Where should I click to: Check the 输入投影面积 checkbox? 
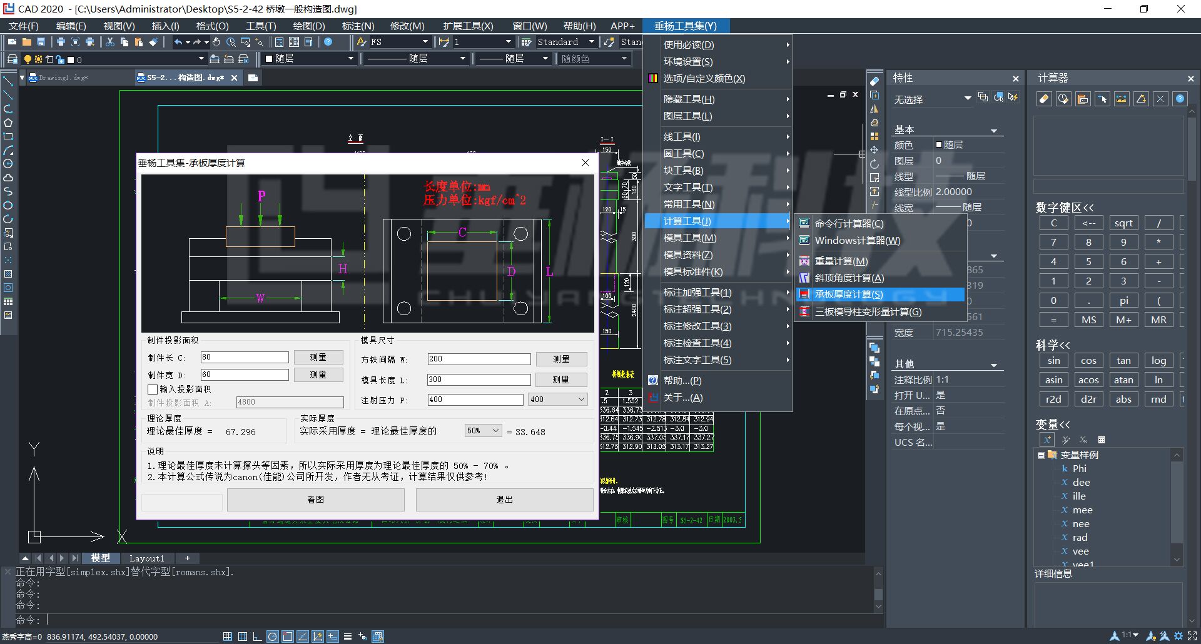152,390
